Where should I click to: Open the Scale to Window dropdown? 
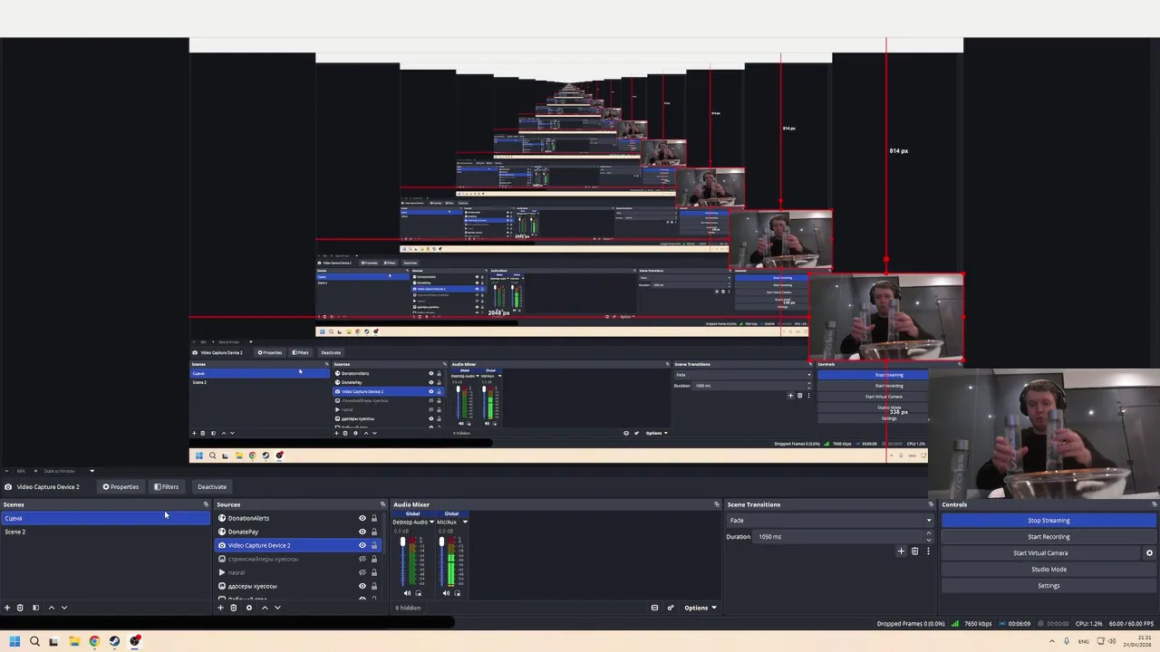[x=67, y=471]
